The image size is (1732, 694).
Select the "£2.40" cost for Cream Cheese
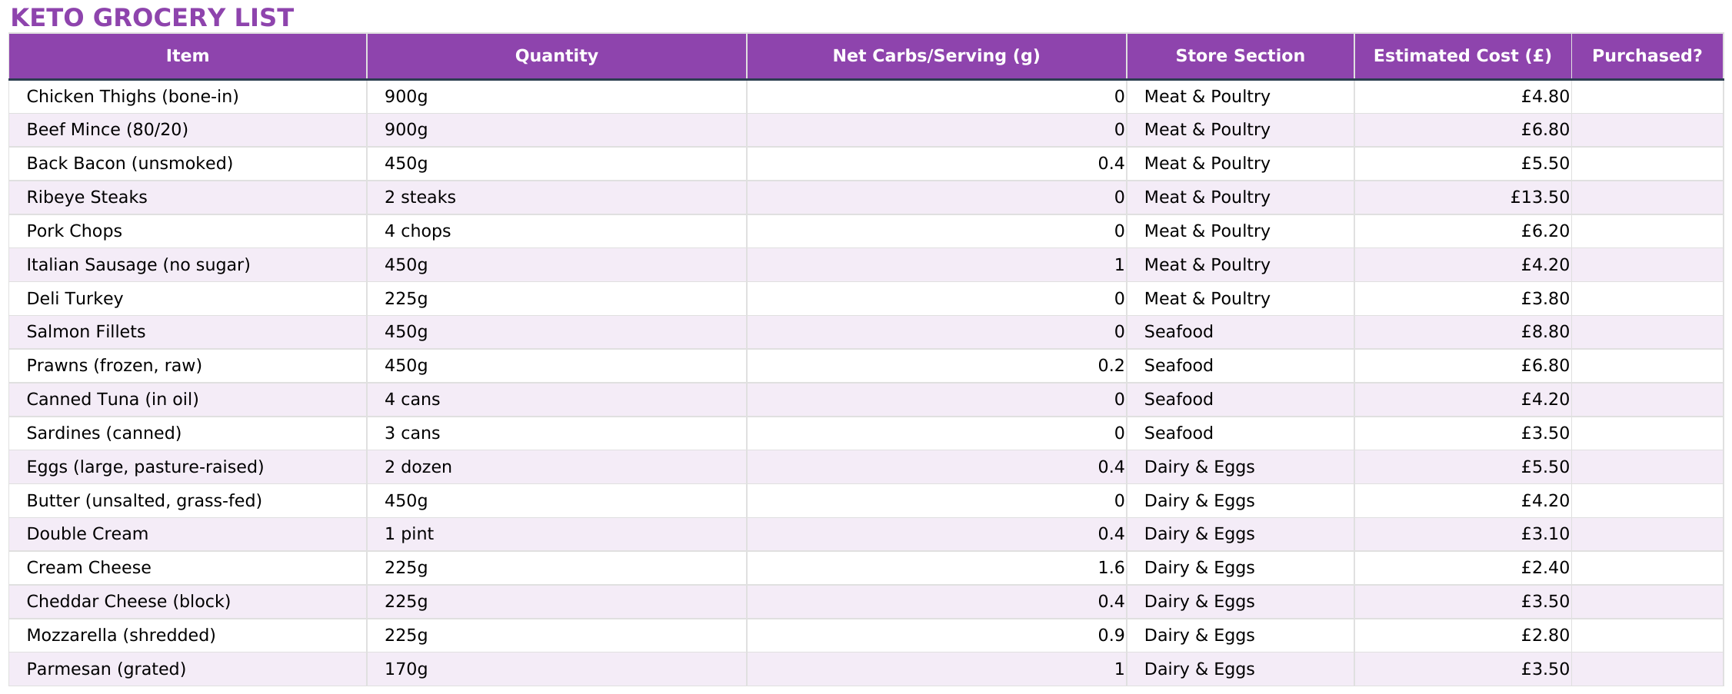coord(1463,568)
